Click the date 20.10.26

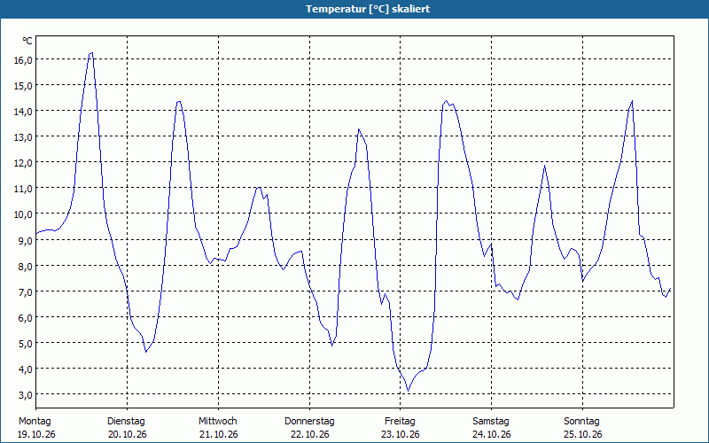[128, 434]
